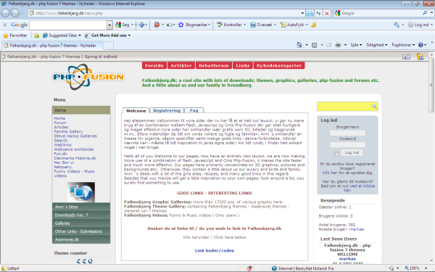435x272 pixels.
Task: Expand the address bar history dropdown arrow
Action: point(302,13)
